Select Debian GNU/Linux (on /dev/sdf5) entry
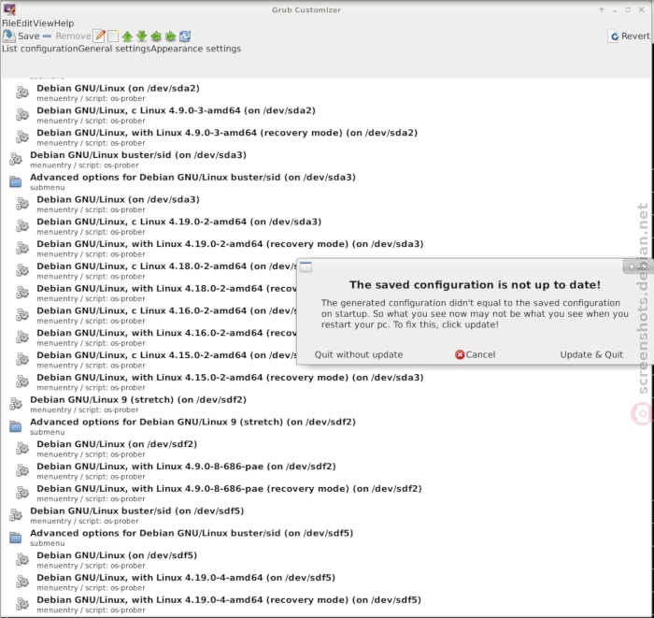 (x=117, y=560)
